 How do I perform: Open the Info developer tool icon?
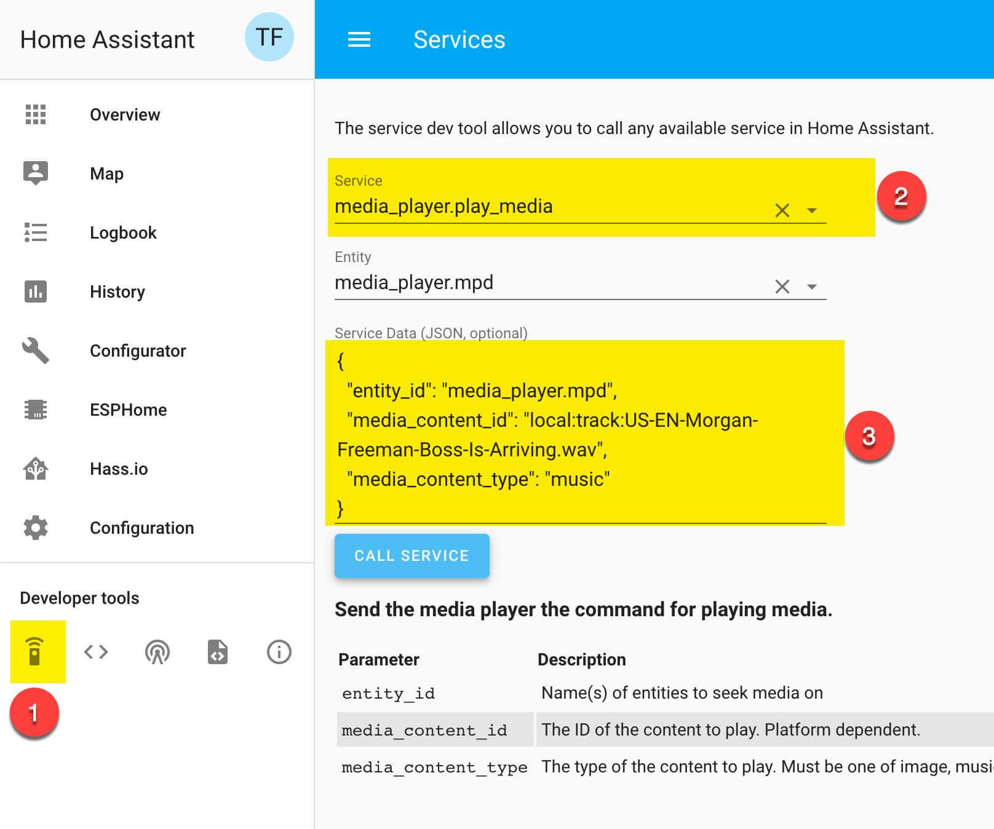[x=279, y=651]
